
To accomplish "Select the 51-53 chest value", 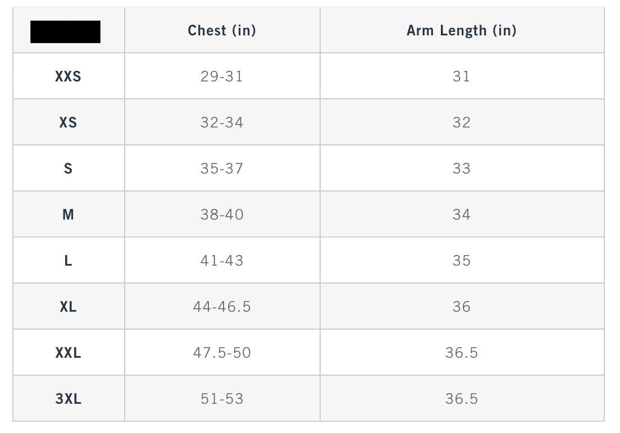I will (222, 399).
